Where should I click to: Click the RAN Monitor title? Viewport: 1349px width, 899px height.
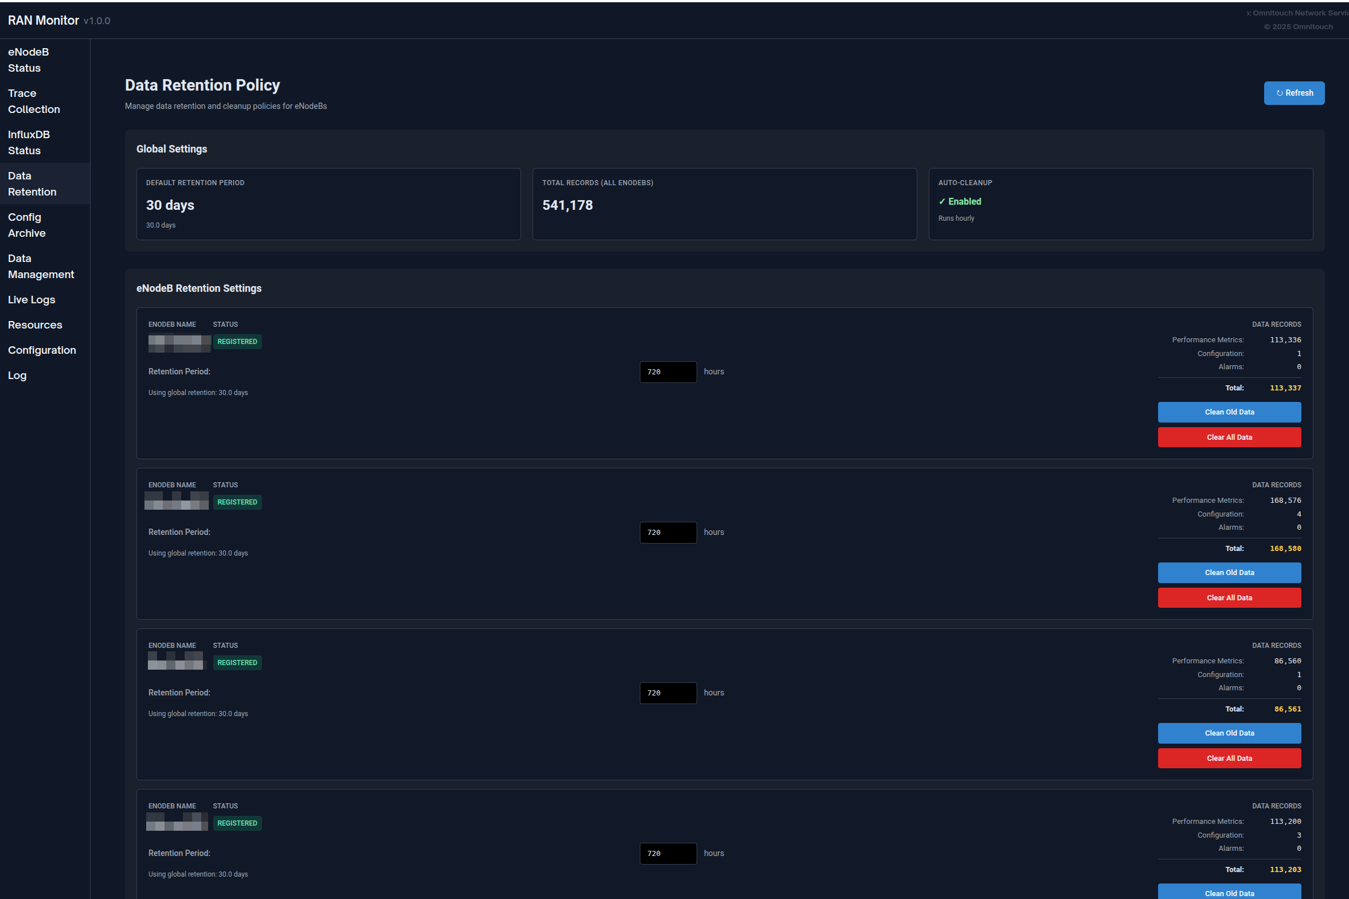point(44,21)
